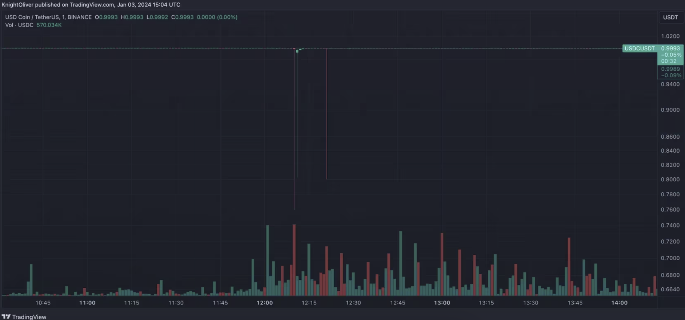
Task: Click the 0.9000 price axis label
Action: coord(670,110)
